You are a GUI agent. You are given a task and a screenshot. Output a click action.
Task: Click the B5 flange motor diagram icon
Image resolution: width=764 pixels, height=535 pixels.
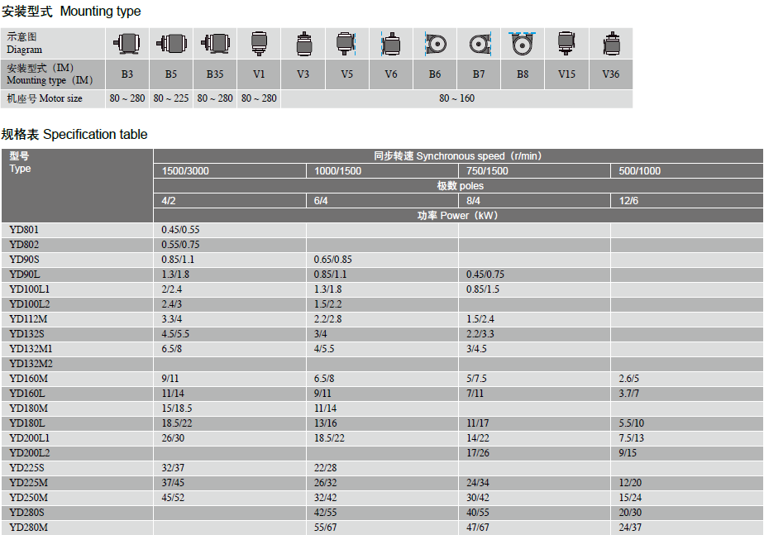tap(171, 43)
